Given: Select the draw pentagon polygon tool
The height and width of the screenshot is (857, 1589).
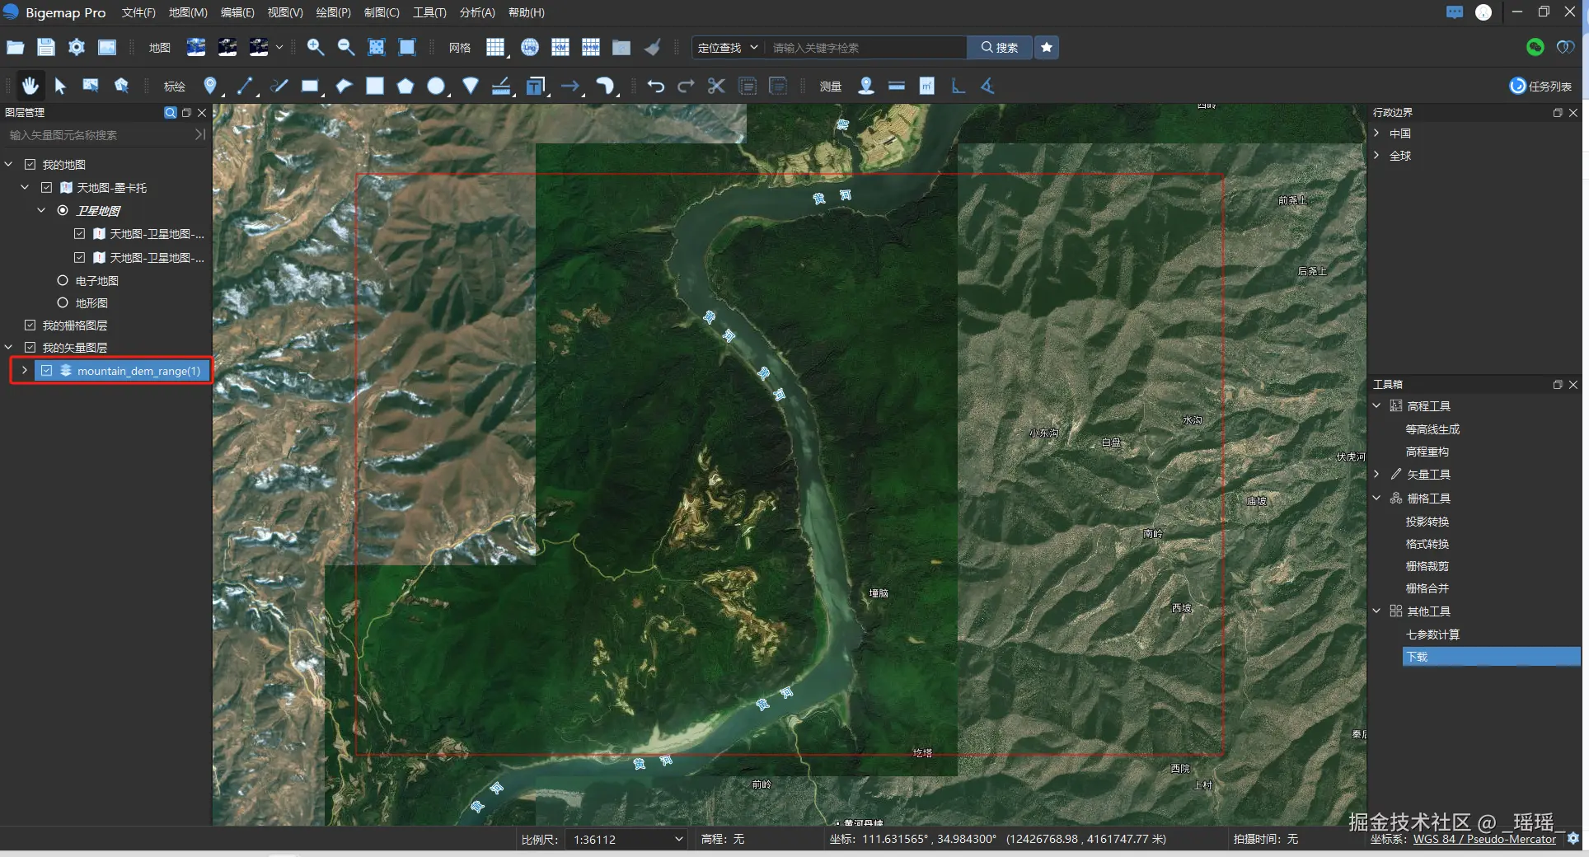Looking at the screenshot, I should [405, 86].
